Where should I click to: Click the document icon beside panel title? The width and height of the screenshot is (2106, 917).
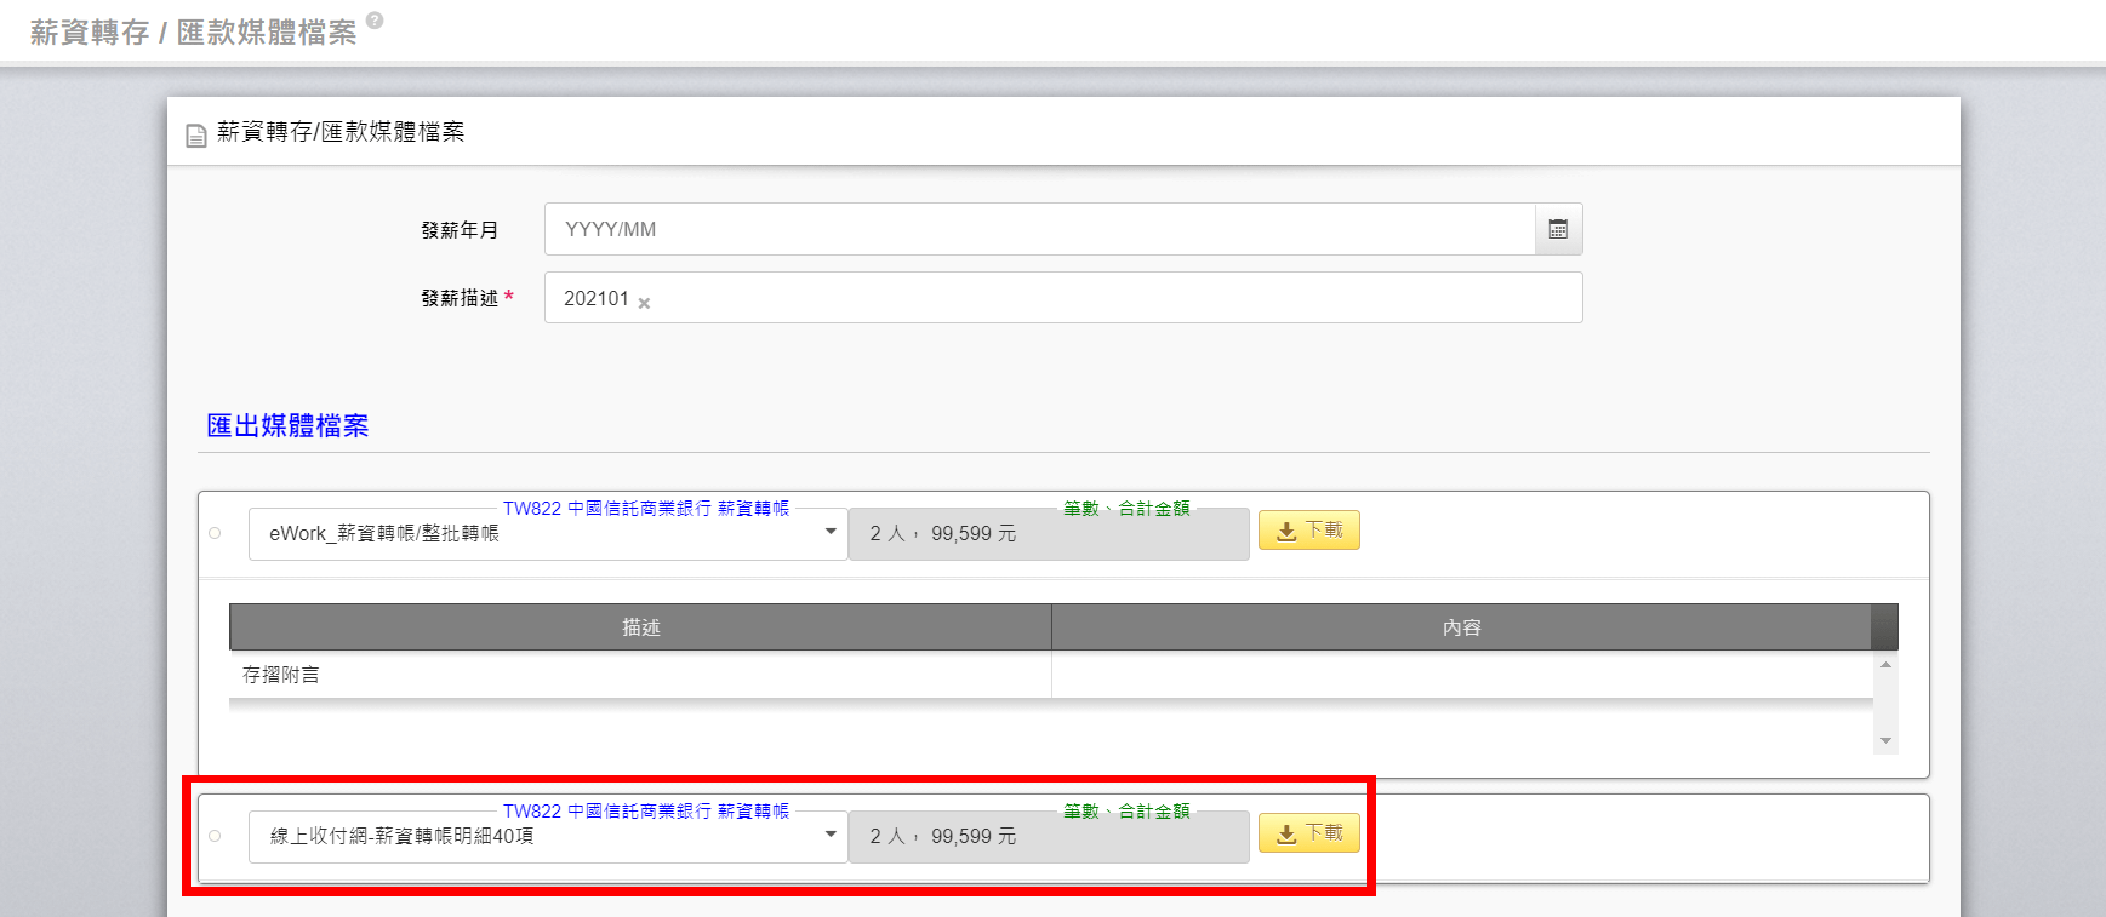(196, 134)
